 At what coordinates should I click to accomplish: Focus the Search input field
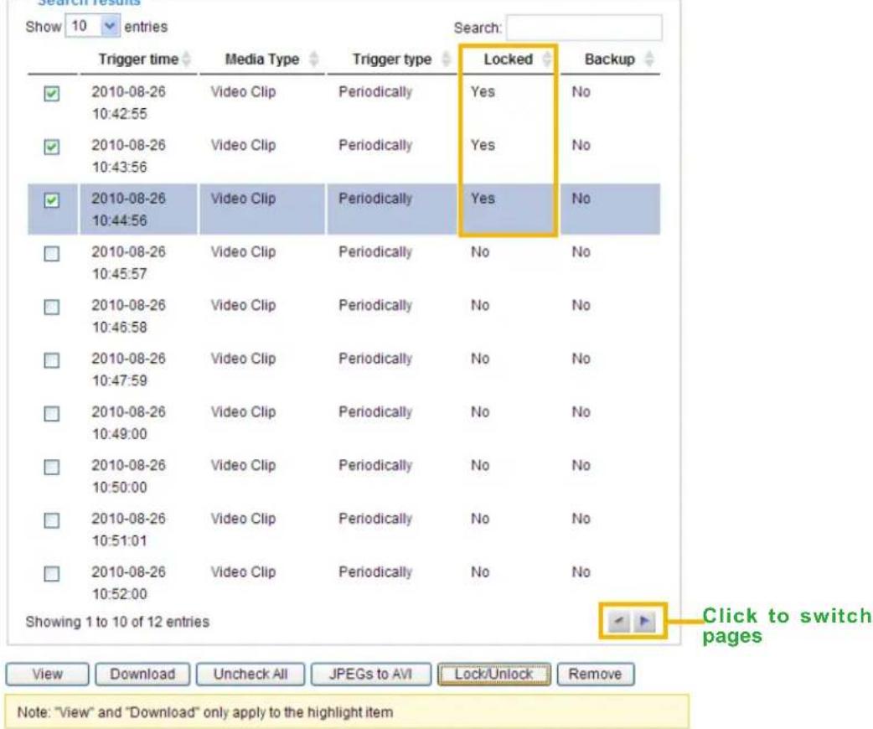tap(584, 28)
